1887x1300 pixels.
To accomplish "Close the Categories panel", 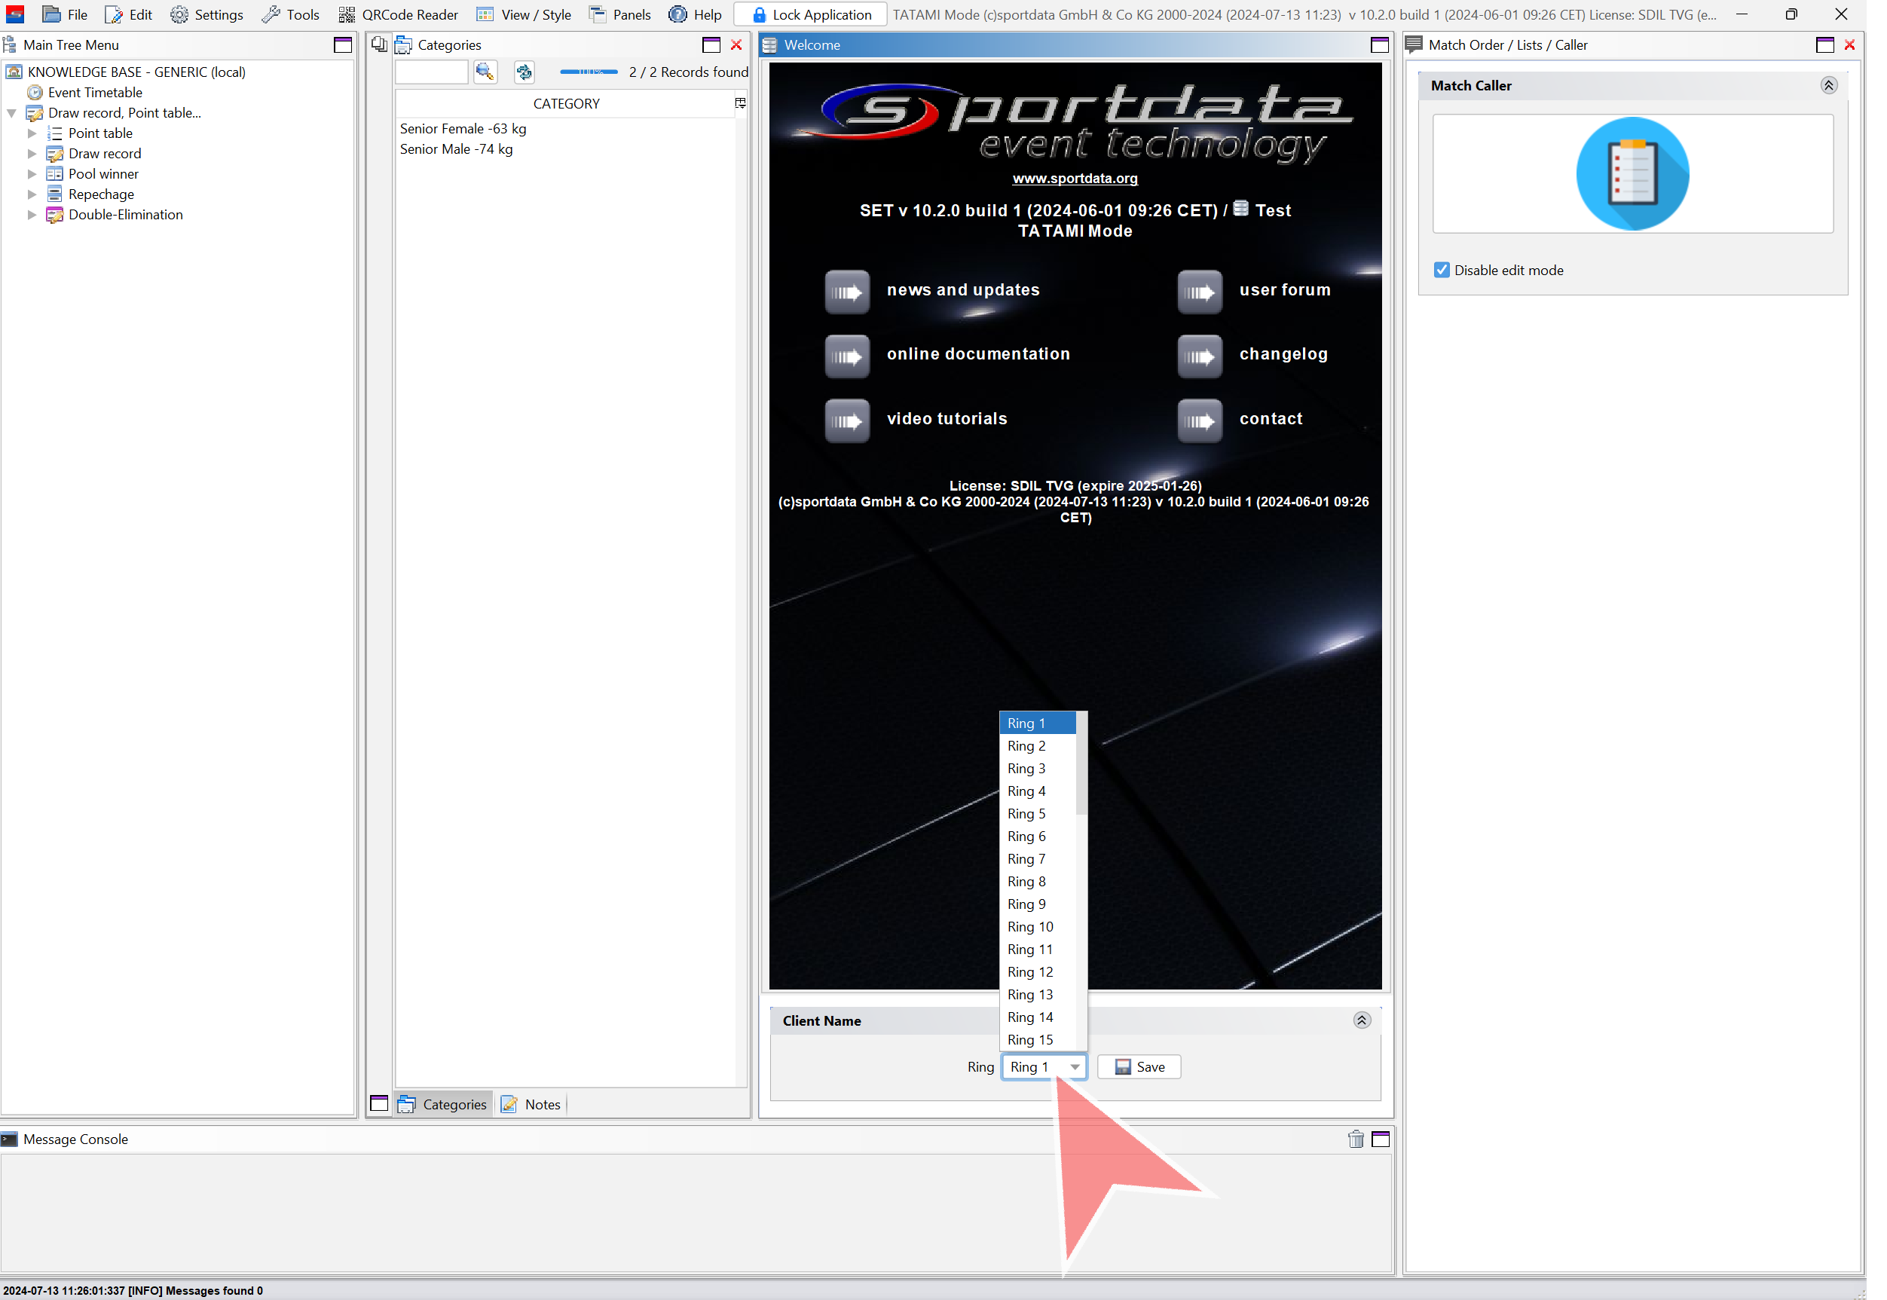I will pos(736,44).
